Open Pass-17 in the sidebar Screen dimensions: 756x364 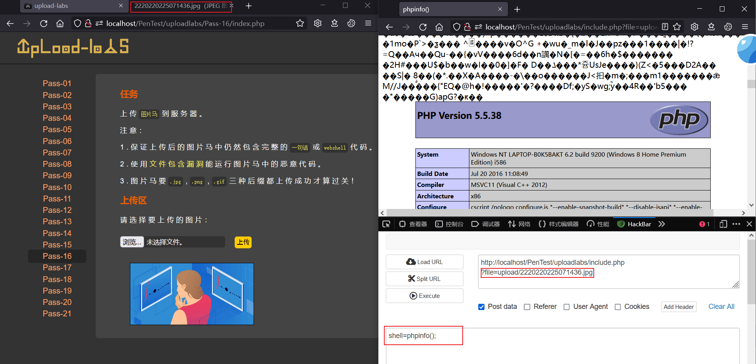coord(57,268)
